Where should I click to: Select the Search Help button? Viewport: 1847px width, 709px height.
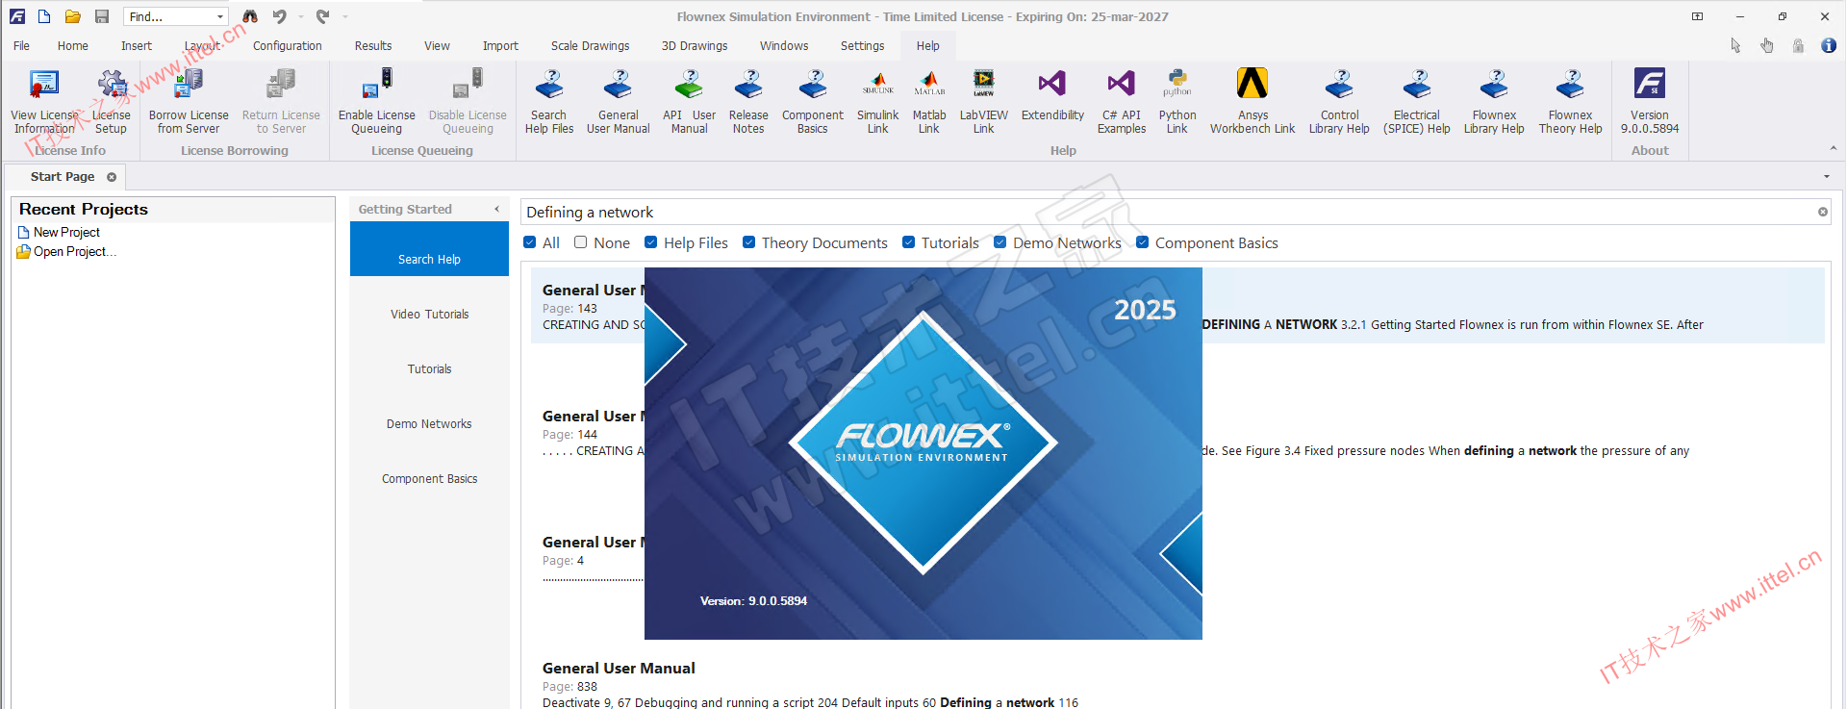(x=429, y=249)
